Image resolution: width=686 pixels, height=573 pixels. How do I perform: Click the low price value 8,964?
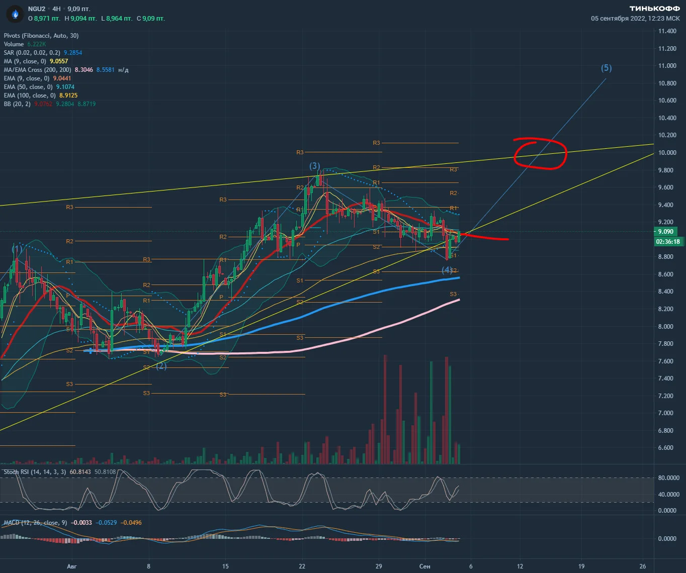(x=119, y=19)
